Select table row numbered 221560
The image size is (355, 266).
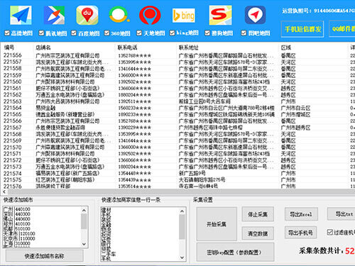click(x=177, y=82)
